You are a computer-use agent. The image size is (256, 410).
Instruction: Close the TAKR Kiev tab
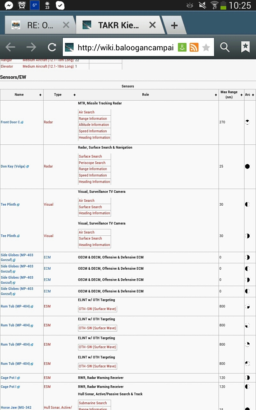coord(152,25)
